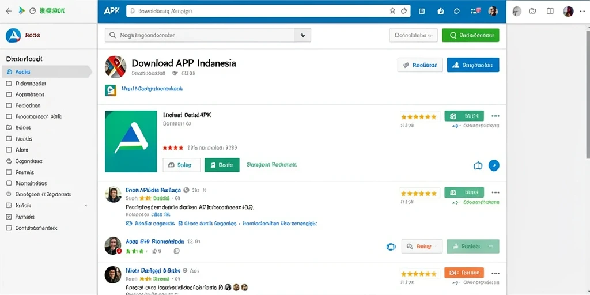590x295 pixels.
Task: Like the app with the blue thumbs-up icon
Action: click(x=478, y=165)
